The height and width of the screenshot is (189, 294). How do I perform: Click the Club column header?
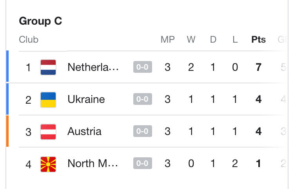pyautogui.click(x=29, y=40)
